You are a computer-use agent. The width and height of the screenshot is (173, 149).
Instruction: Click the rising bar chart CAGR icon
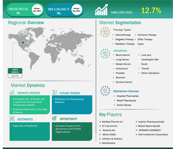click(x=101, y=10)
